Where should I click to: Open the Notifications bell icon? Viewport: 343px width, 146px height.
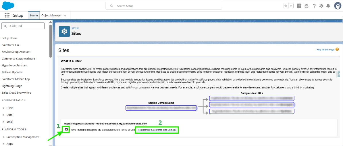pyautogui.click(x=328, y=6)
